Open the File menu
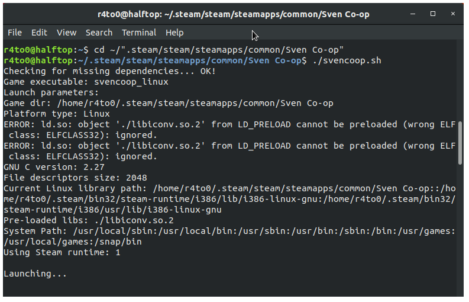The image size is (469, 302). (x=15, y=33)
